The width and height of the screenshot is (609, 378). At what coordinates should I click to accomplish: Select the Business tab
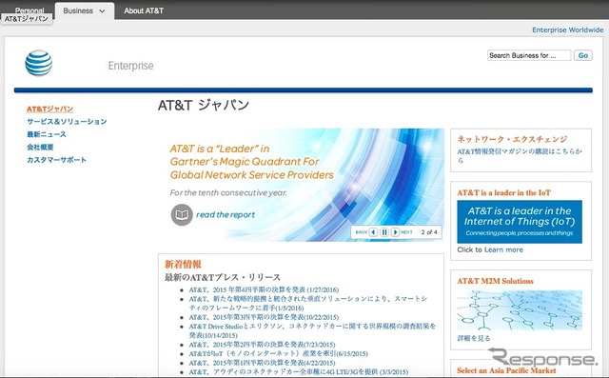click(x=85, y=10)
